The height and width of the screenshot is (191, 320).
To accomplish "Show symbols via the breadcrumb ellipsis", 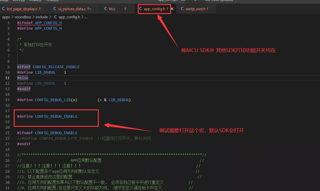I will (x=86, y=17).
